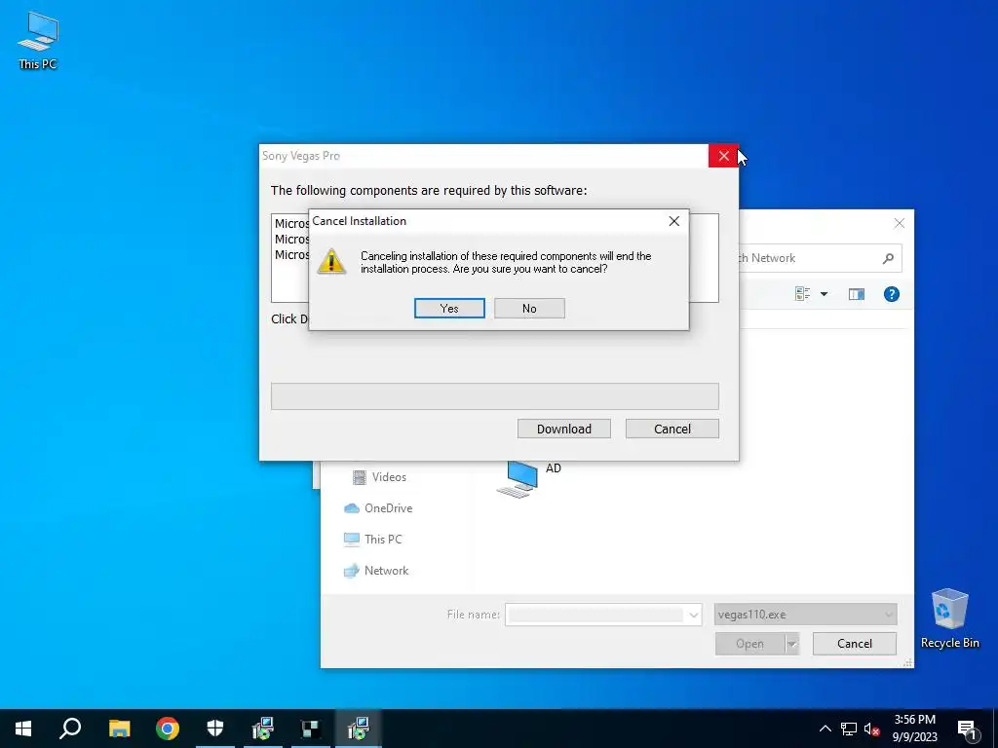998x748 pixels.
Task: Expand the Open button split arrow
Action: pyautogui.click(x=791, y=644)
